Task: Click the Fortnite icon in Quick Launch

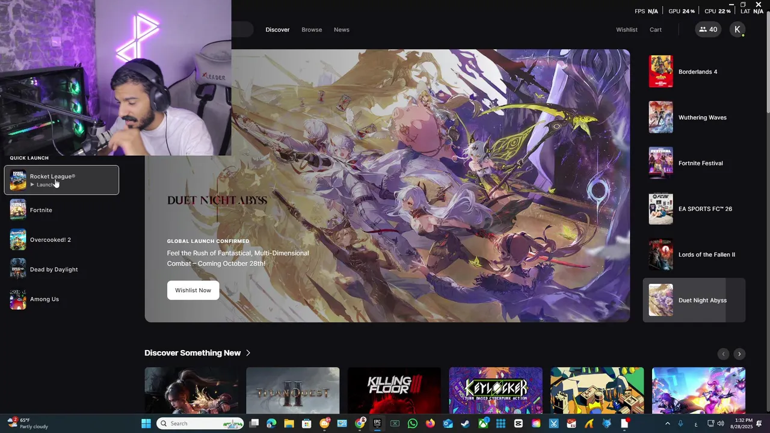Action: coord(18,210)
